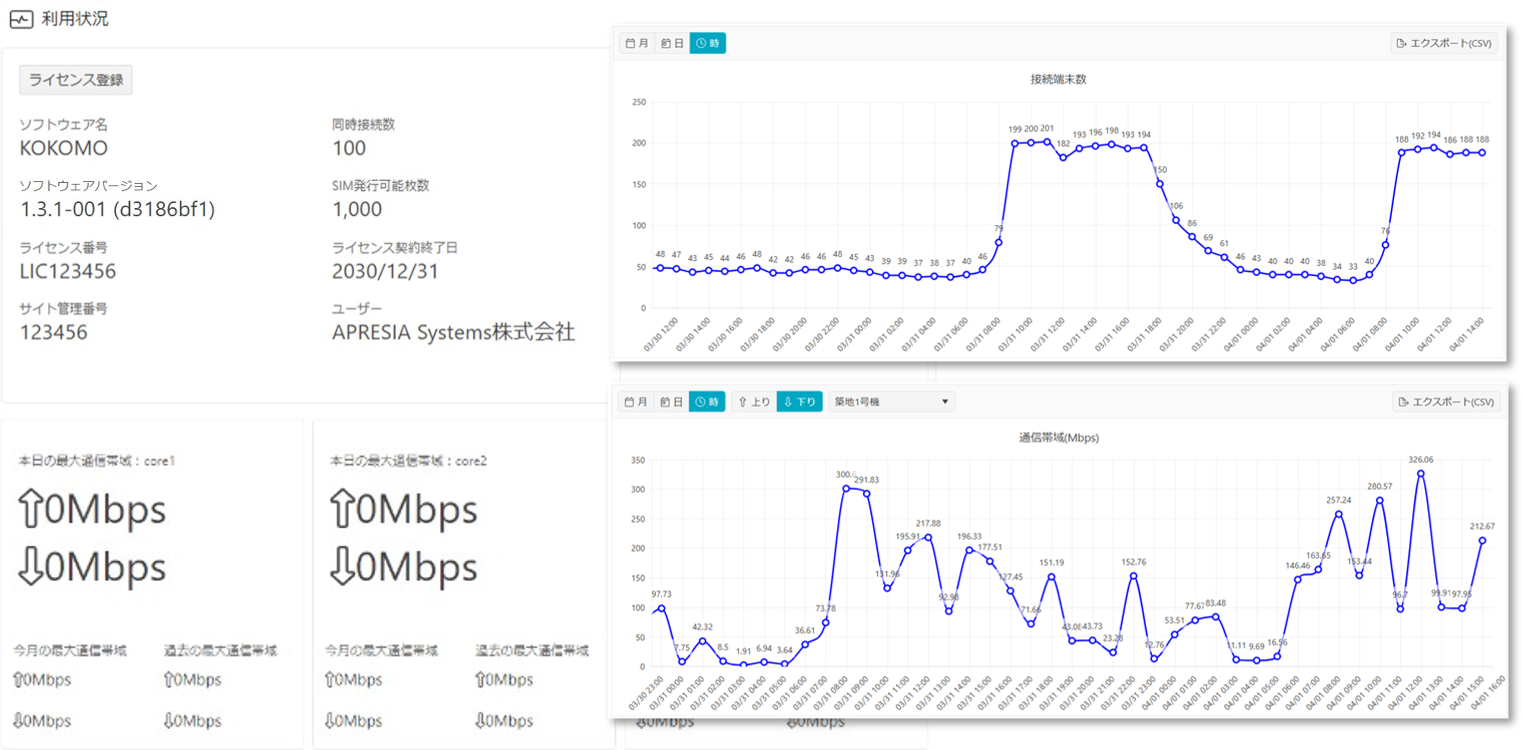Image resolution: width=1523 pixels, height=750 pixels.
Task: Click the up-arrow icon on the 上り button
Action: pos(741,402)
